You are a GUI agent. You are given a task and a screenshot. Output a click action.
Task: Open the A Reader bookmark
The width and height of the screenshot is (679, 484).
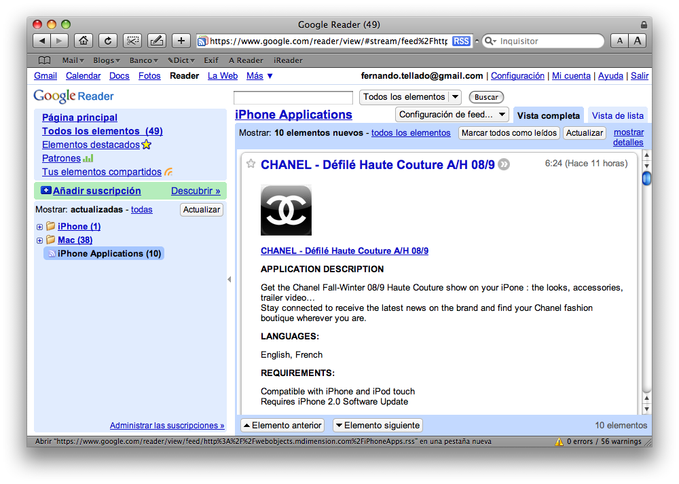click(246, 60)
